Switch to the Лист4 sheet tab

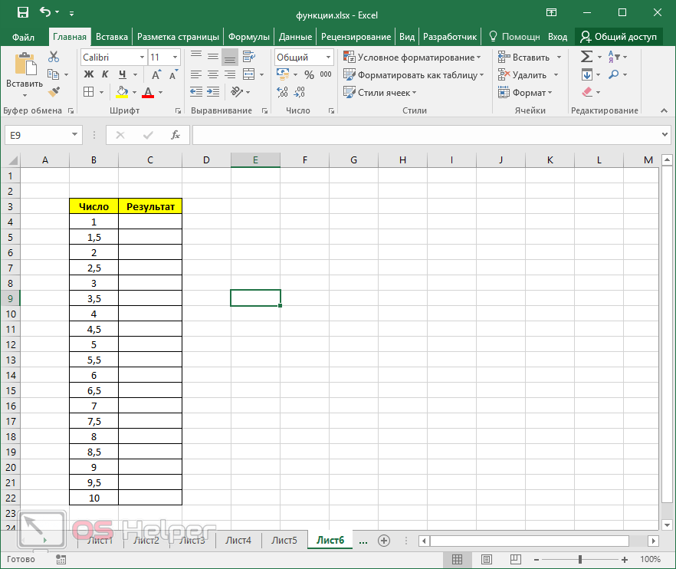[x=238, y=540]
